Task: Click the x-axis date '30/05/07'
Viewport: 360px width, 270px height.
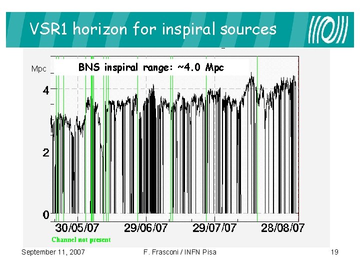Action: point(77,228)
